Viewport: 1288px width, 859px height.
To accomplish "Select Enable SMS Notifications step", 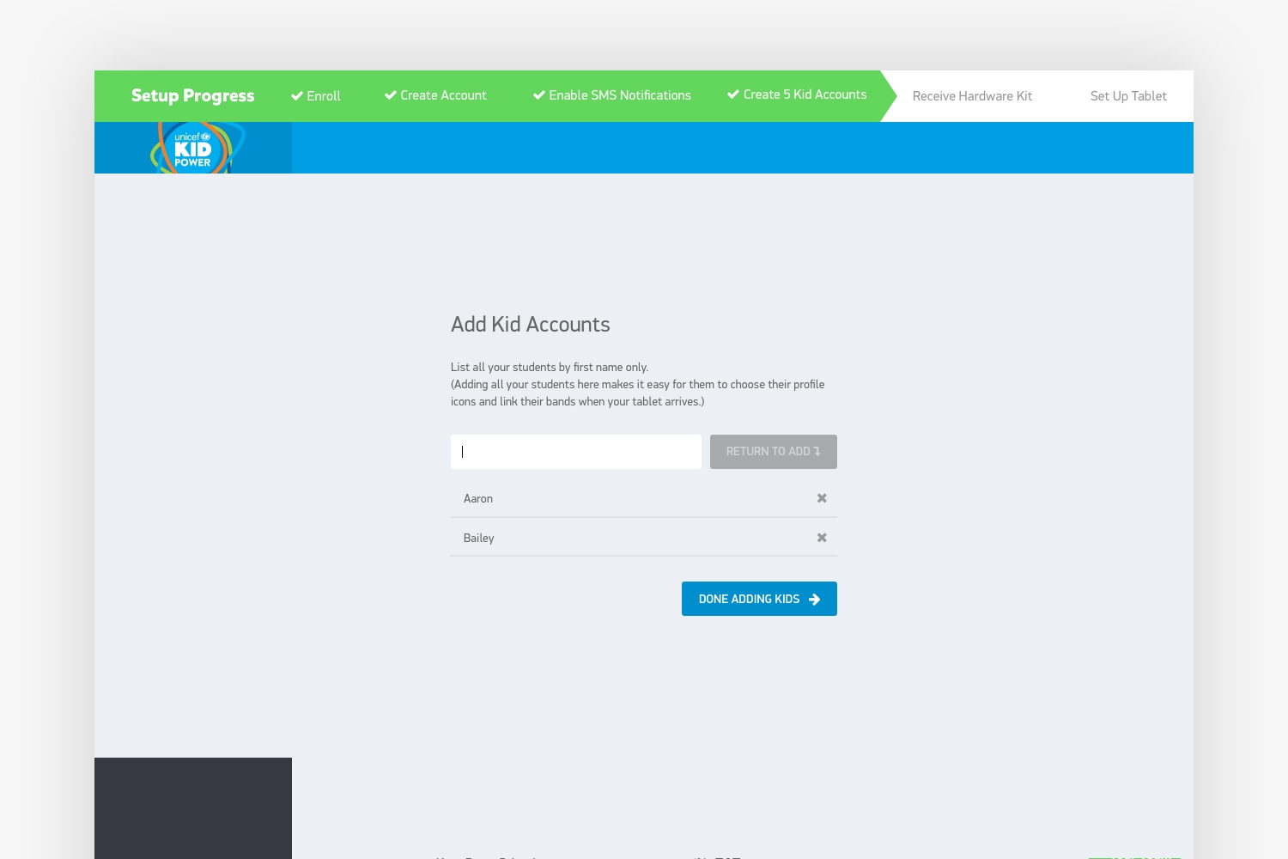I will 611,95.
